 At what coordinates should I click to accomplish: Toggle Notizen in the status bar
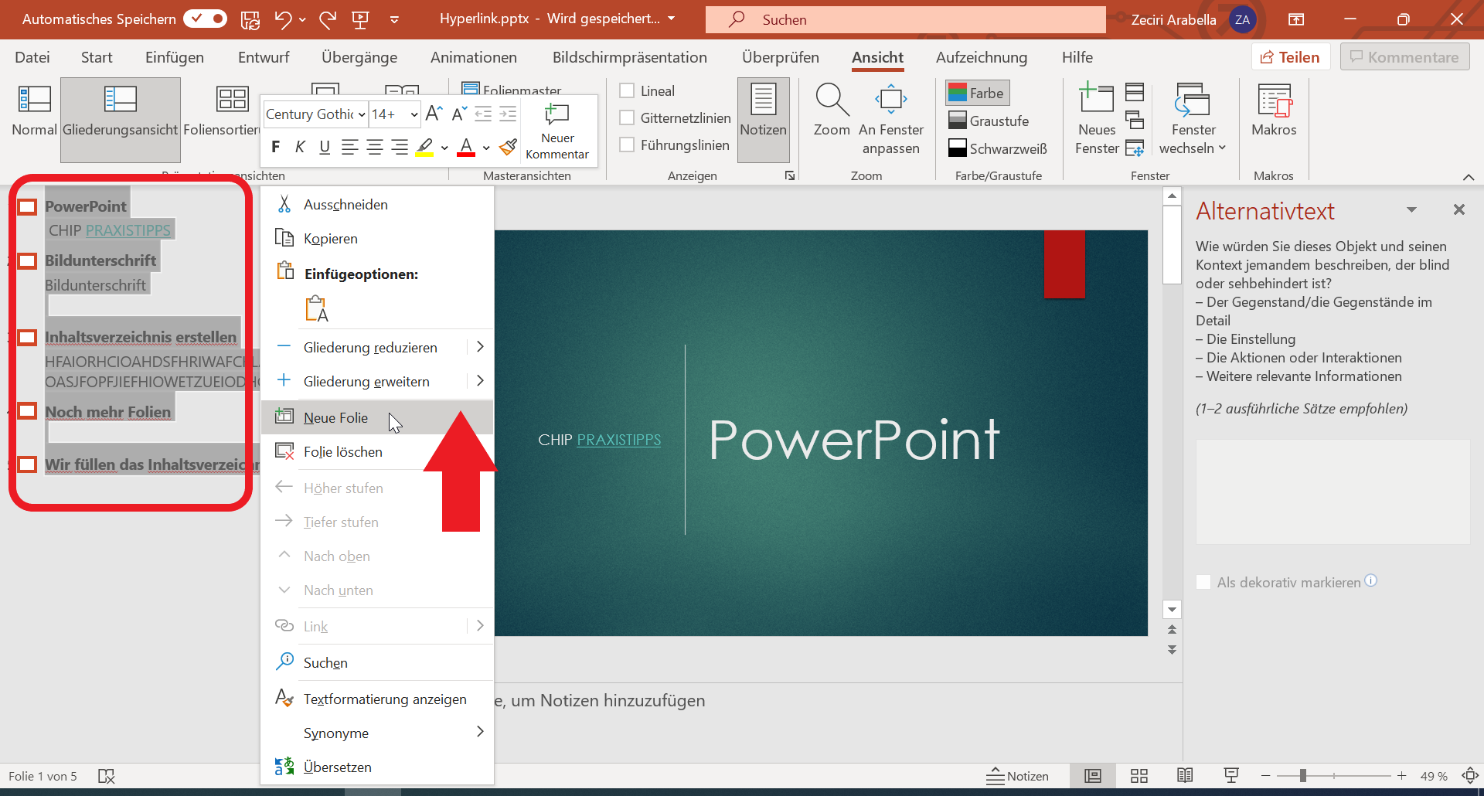(1017, 776)
